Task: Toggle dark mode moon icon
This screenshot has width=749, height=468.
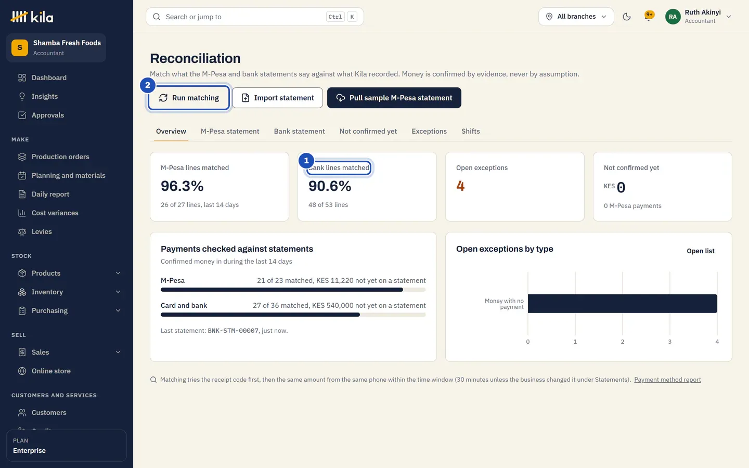Action: coord(627,17)
